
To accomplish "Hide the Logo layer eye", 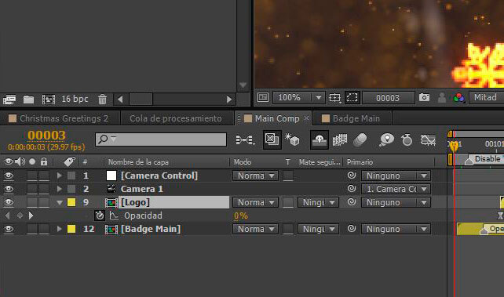I will 9,202.
